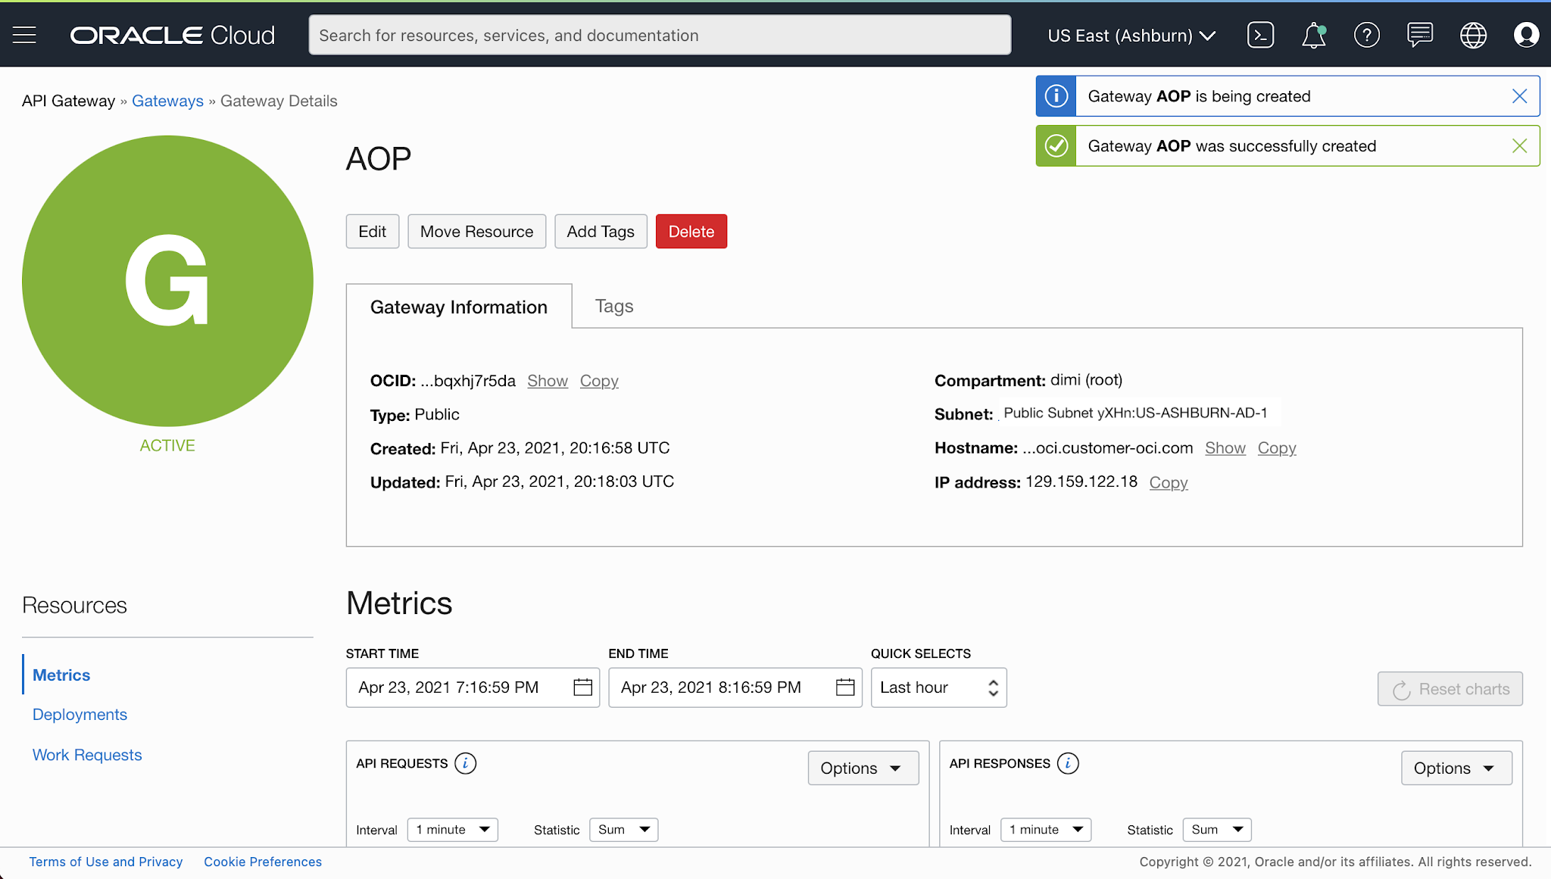
Task: Switch to the Tags tab
Action: 613,306
